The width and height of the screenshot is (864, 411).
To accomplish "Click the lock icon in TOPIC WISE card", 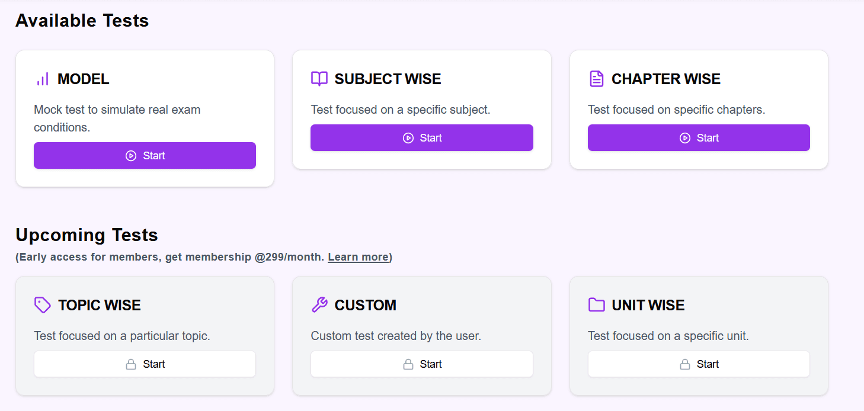I will [131, 364].
